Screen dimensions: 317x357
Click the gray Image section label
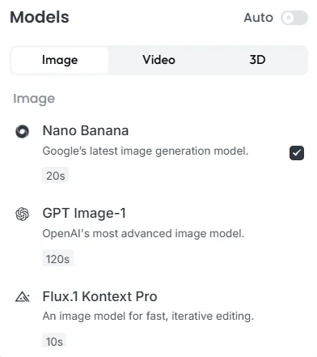coord(34,99)
